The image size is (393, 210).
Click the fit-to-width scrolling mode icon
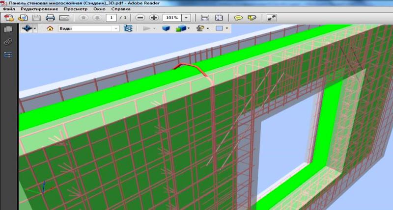tap(205, 18)
